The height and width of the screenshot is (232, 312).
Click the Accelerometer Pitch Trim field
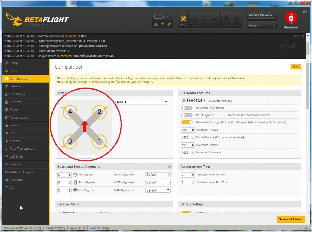pos(187,182)
